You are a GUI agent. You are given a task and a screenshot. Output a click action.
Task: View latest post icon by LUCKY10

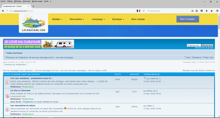160,79
